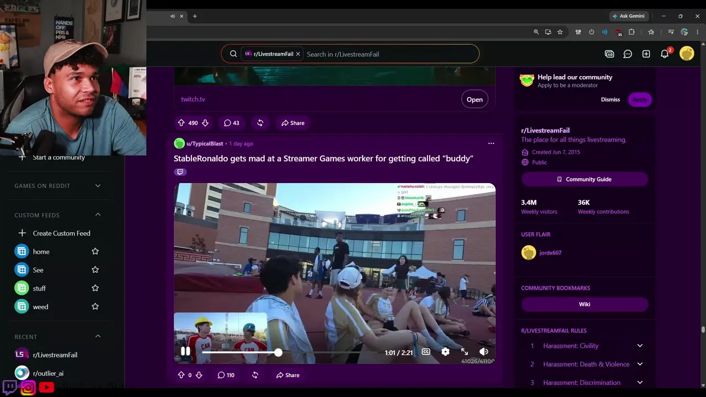The image size is (706, 397).
Task: Mute the video player volume
Action: 484,352
